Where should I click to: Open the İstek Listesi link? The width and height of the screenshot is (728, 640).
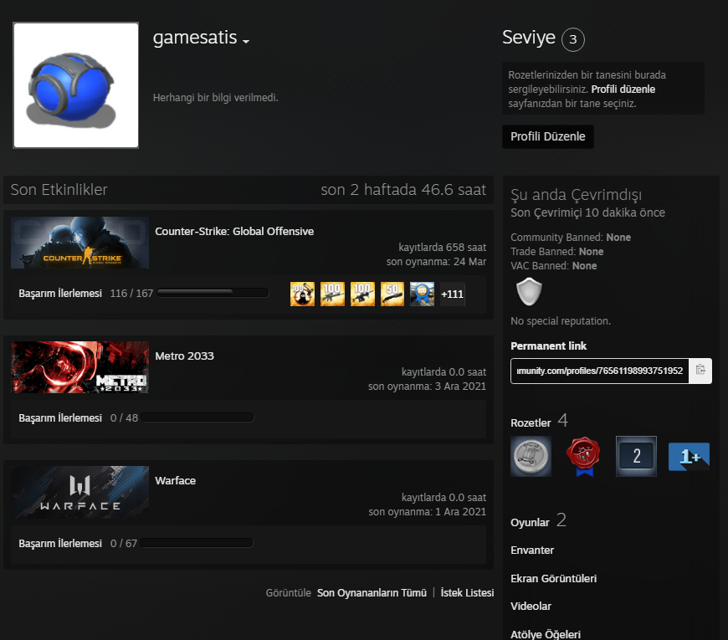click(467, 592)
